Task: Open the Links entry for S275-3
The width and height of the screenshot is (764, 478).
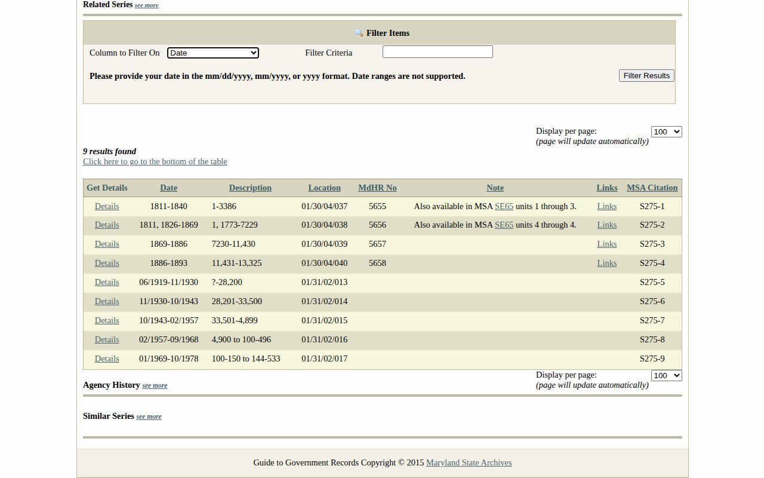Action: click(x=607, y=244)
